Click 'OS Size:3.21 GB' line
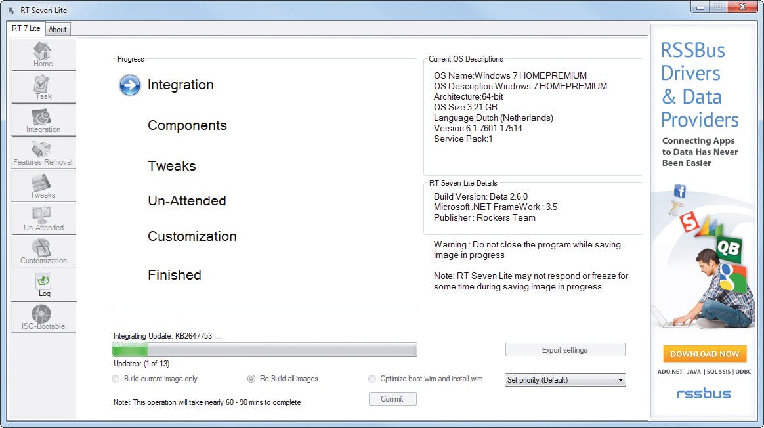 point(465,107)
